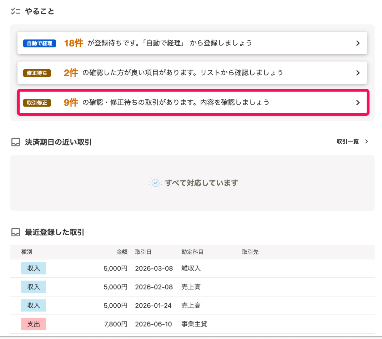This screenshot has width=382, height=339.
Task: Click the 雑収入 account cell
Action: (x=191, y=268)
